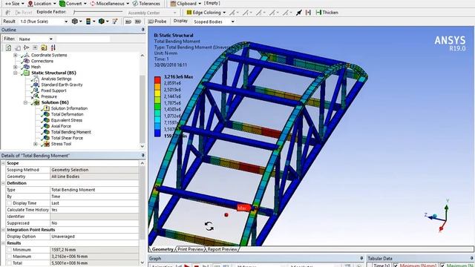Image resolution: width=475 pixels, height=267 pixels.
Task: Switch to the Print Preview tab
Action: click(x=191, y=249)
